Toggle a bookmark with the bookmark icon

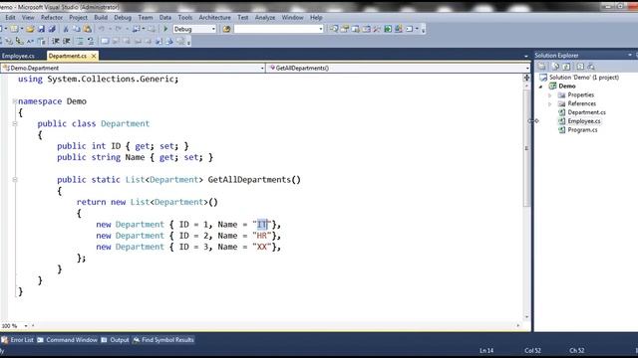pyautogui.click(x=105, y=41)
